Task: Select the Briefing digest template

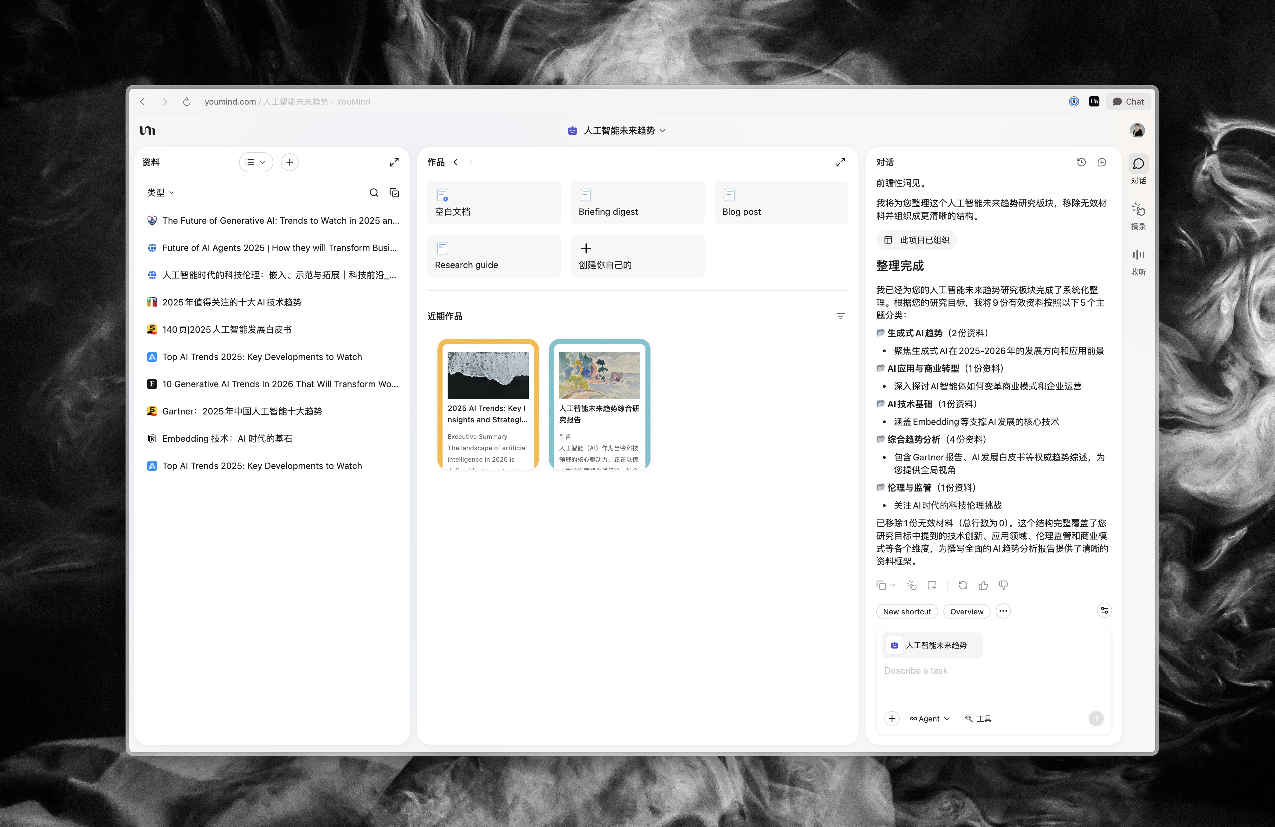Action: point(637,203)
